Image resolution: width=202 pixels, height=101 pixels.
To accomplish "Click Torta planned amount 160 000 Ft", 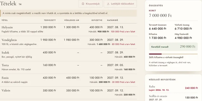I will pos(49,65).
